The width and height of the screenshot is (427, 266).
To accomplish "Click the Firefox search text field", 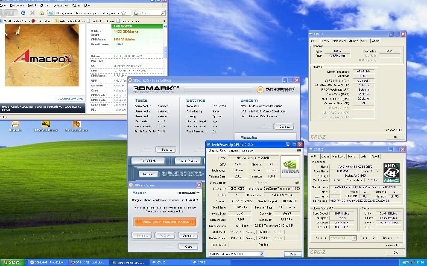I will (x=150, y=13).
